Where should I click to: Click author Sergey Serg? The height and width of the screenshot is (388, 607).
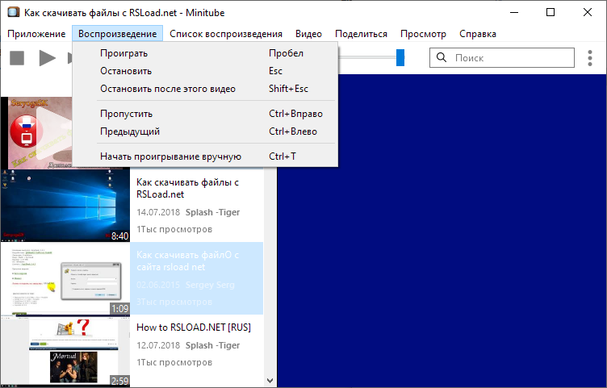[210, 285]
